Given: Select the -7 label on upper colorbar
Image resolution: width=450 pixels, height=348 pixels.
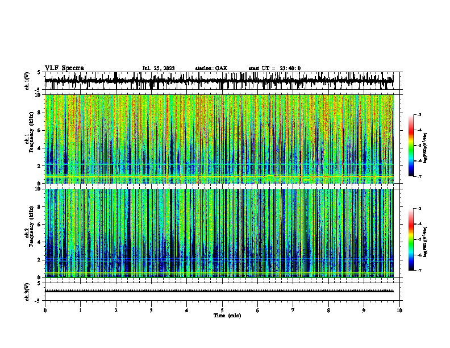Looking at the screenshot, I should tap(419, 176).
